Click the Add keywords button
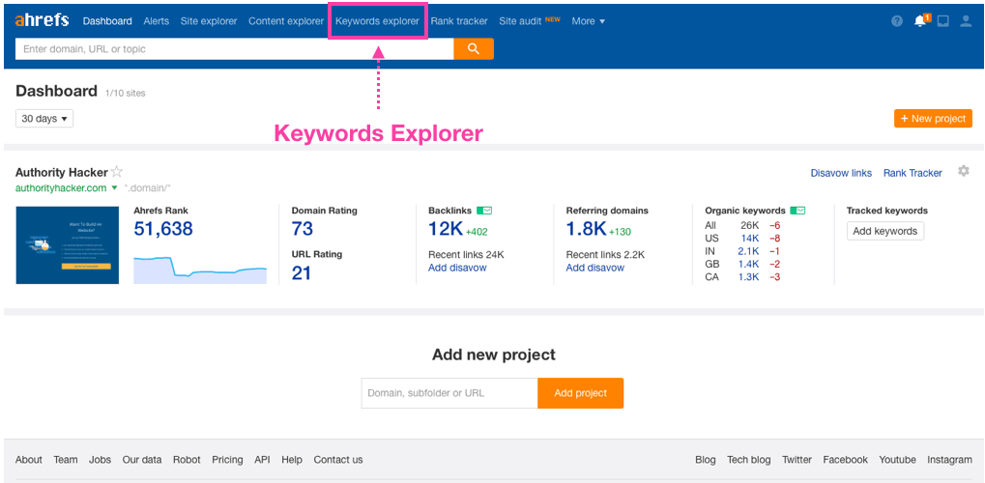This screenshot has width=985, height=483. [885, 231]
